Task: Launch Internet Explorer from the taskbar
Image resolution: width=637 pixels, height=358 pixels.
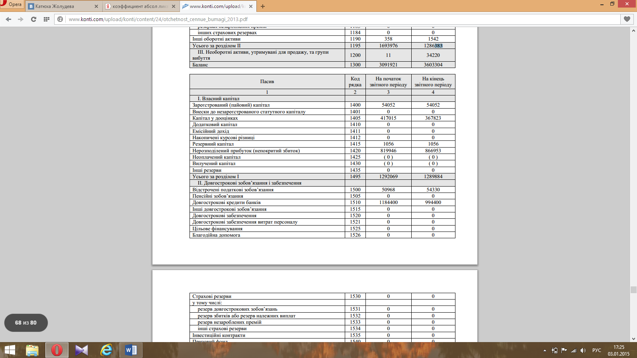Action: pyautogui.click(x=106, y=350)
